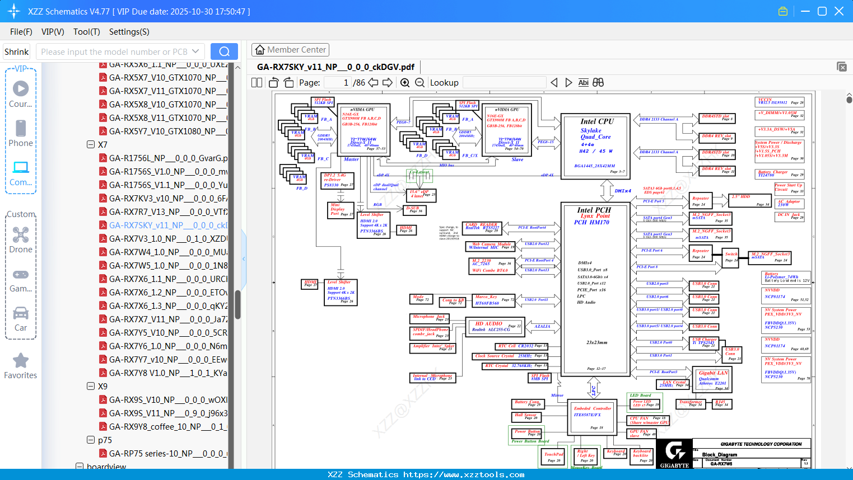Image resolution: width=853 pixels, height=480 pixels.
Task: Rotate the page counterclockwise
Action: tap(273, 82)
